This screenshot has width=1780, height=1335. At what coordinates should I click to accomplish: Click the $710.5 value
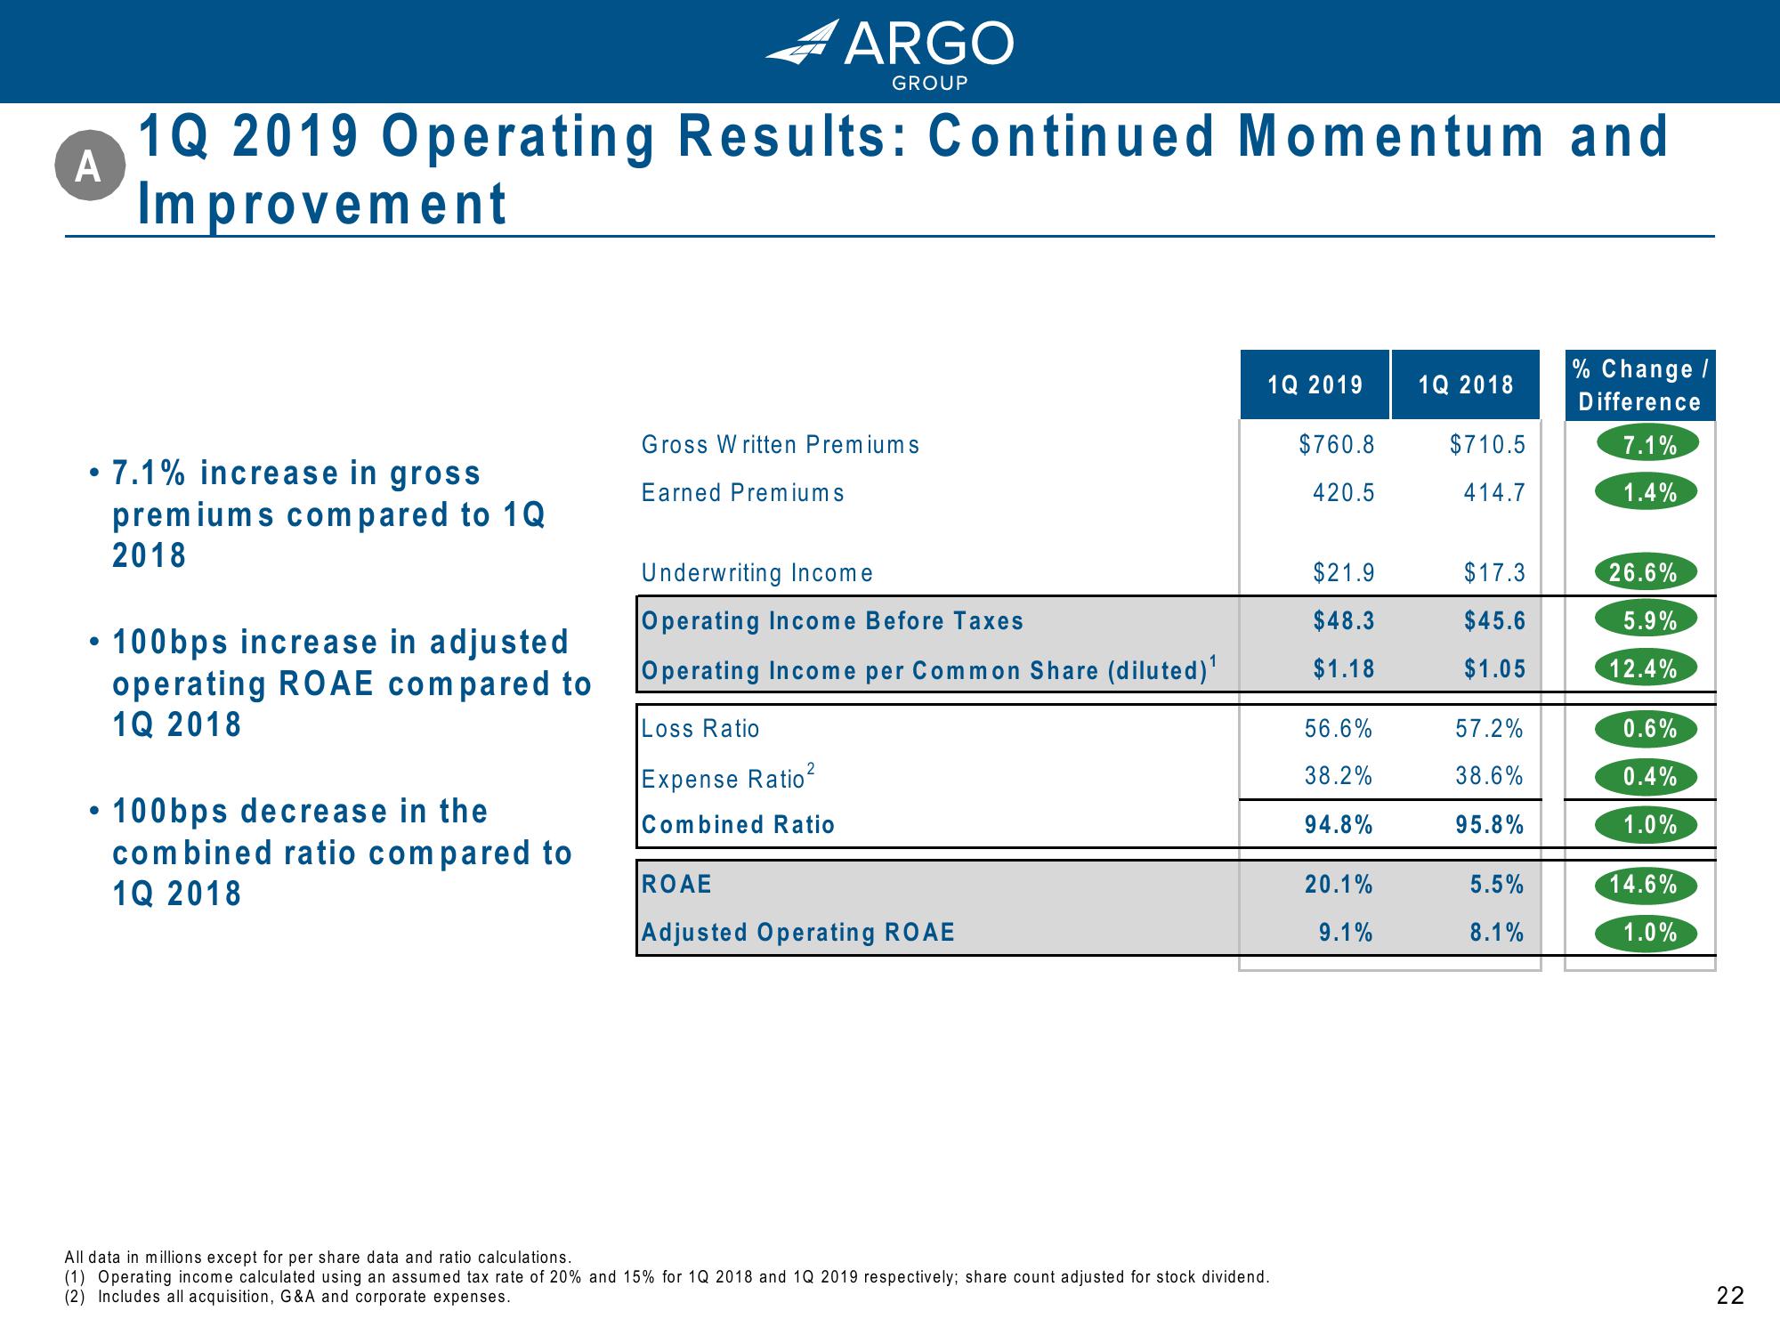tap(1487, 444)
